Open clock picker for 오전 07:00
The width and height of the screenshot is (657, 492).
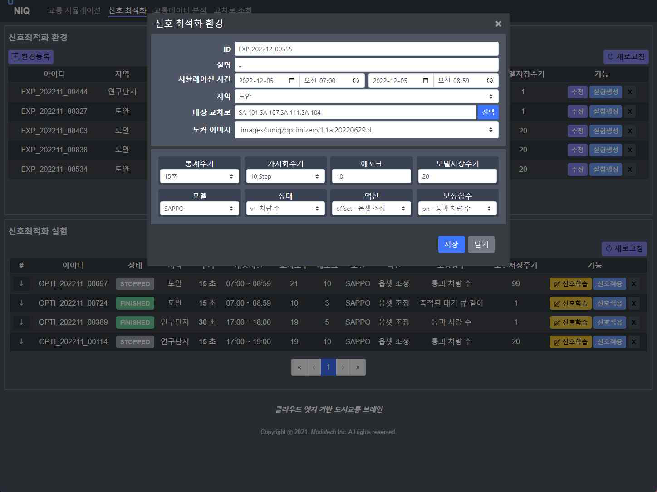[x=356, y=81]
